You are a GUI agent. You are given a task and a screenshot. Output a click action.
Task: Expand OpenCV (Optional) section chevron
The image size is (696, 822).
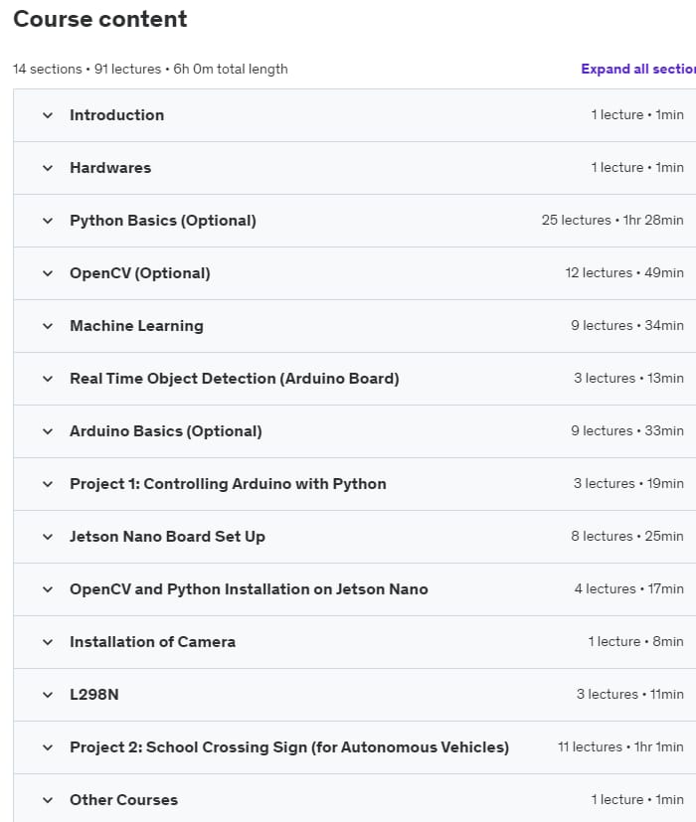48,273
